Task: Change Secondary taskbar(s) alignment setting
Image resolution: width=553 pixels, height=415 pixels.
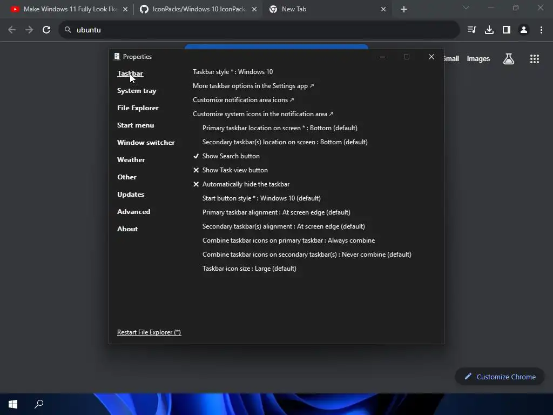Action: click(284, 226)
